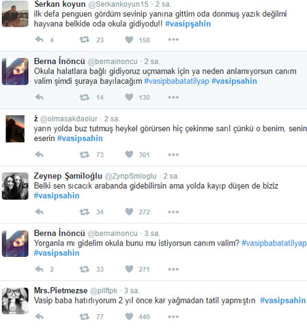Like Zeynep Şamiloğlu's tweet with 272 likes

click(129, 212)
